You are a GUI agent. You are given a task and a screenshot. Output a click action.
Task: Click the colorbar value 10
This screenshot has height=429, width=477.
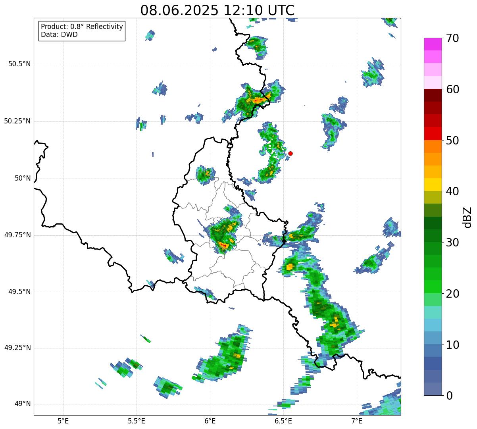[452, 344]
